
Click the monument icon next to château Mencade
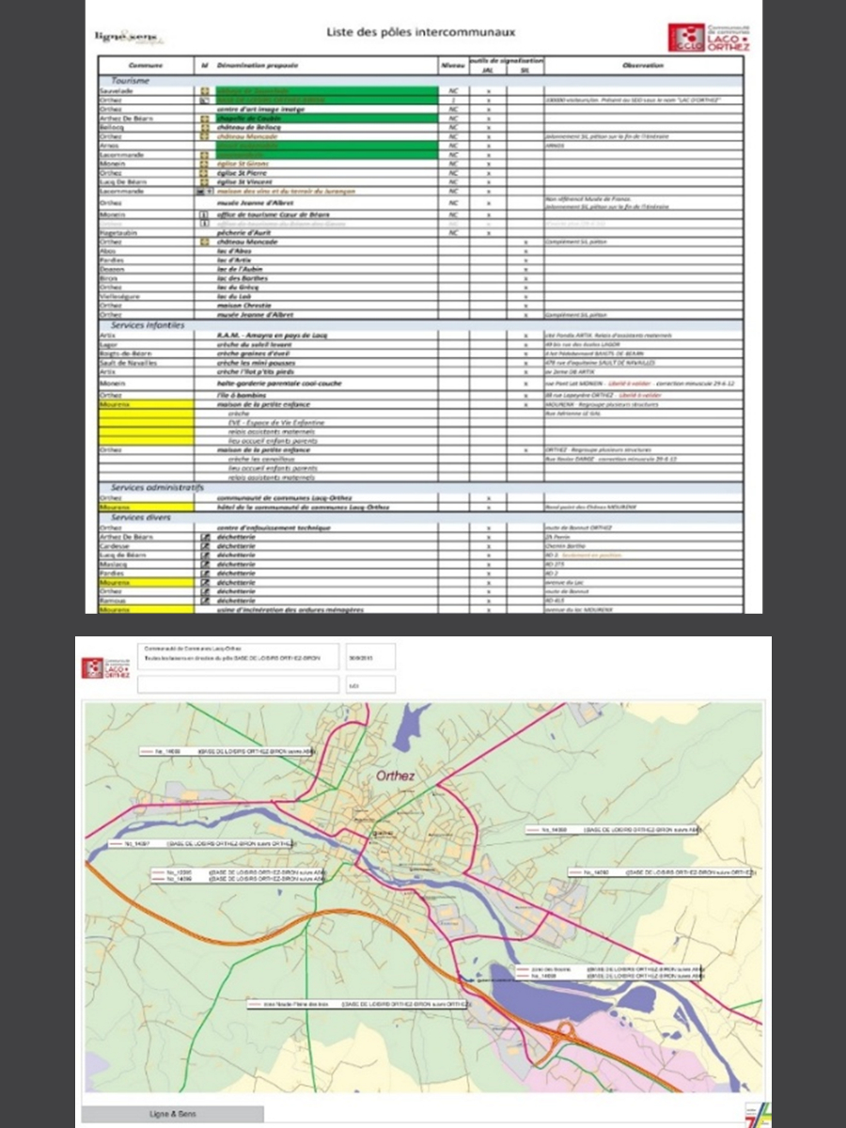pos(203,136)
